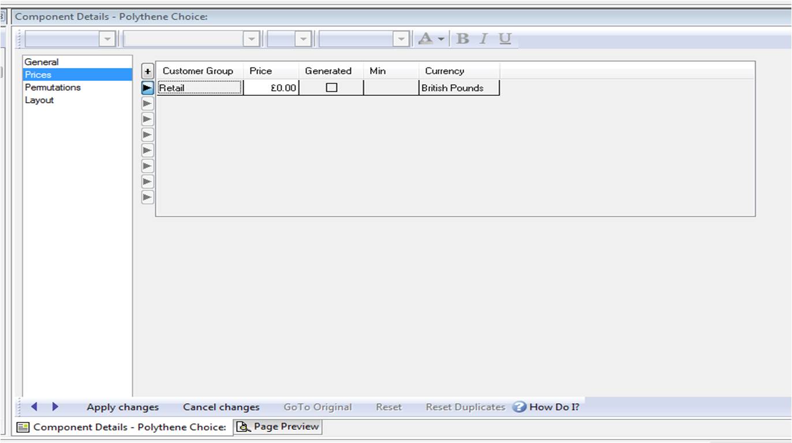Open the font color dropdown arrow
Viewport: 792px width, 443px height.
[441, 39]
